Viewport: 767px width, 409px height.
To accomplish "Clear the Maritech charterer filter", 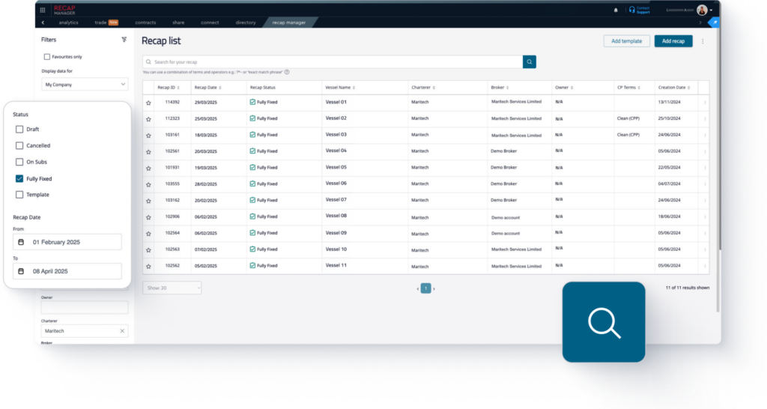I will pyautogui.click(x=122, y=331).
